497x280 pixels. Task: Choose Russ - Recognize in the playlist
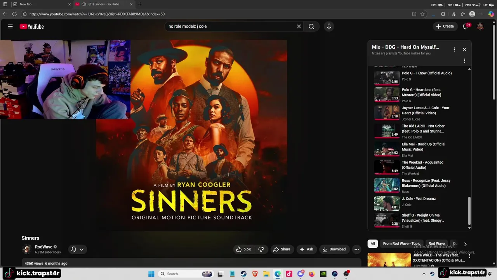click(414, 186)
